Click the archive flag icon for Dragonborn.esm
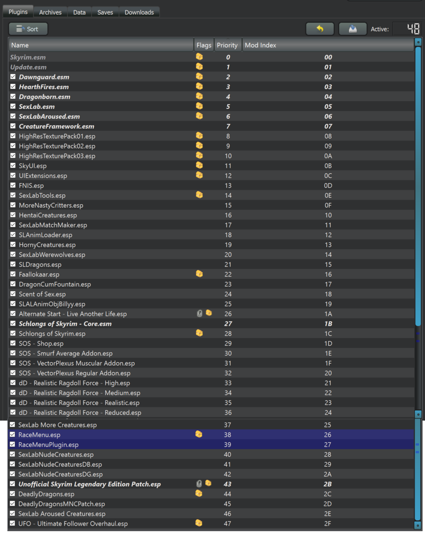The image size is (425, 533). coord(199,96)
